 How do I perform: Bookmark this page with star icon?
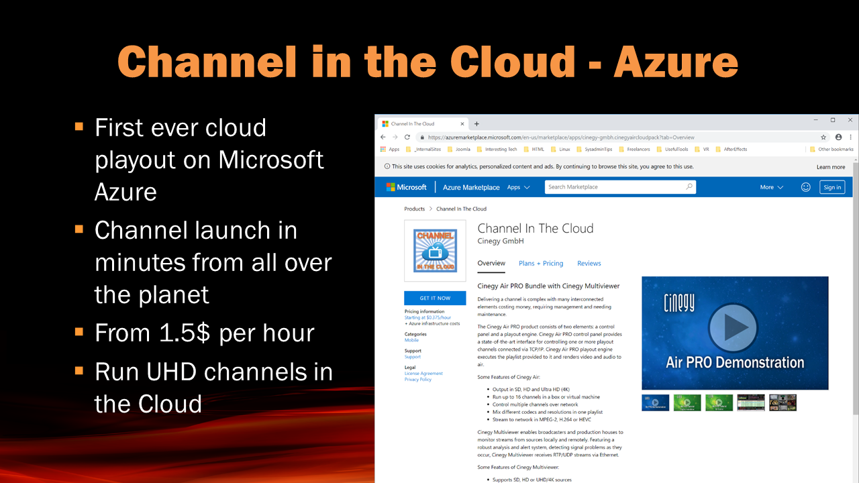tap(823, 137)
